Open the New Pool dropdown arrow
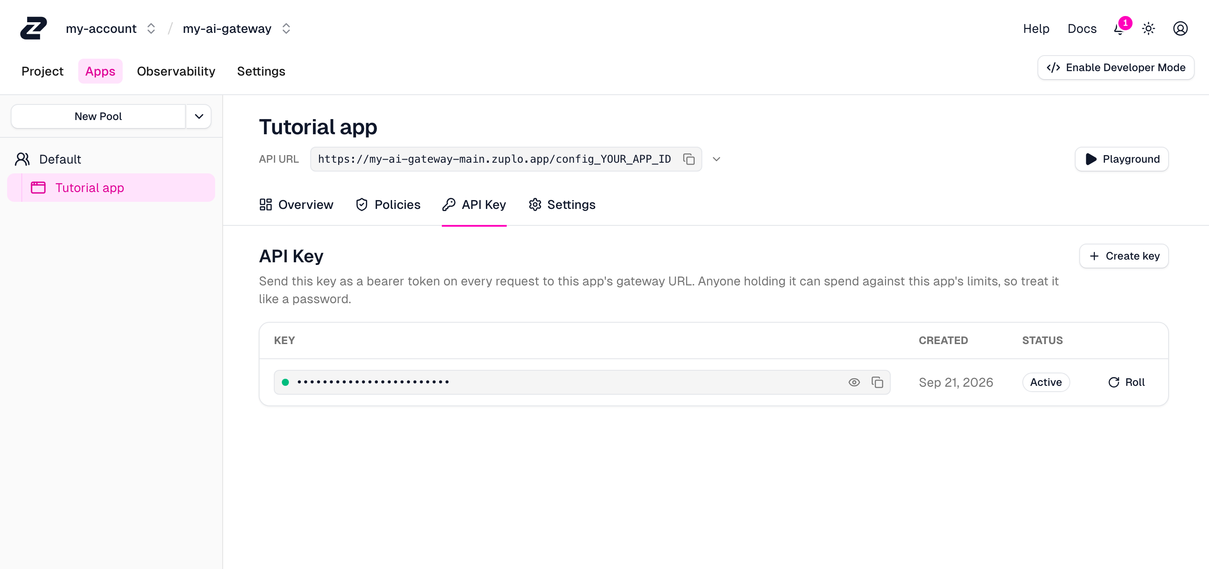Image resolution: width=1209 pixels, height=569 pixels. pyautogui.click(x=199, y=116)
